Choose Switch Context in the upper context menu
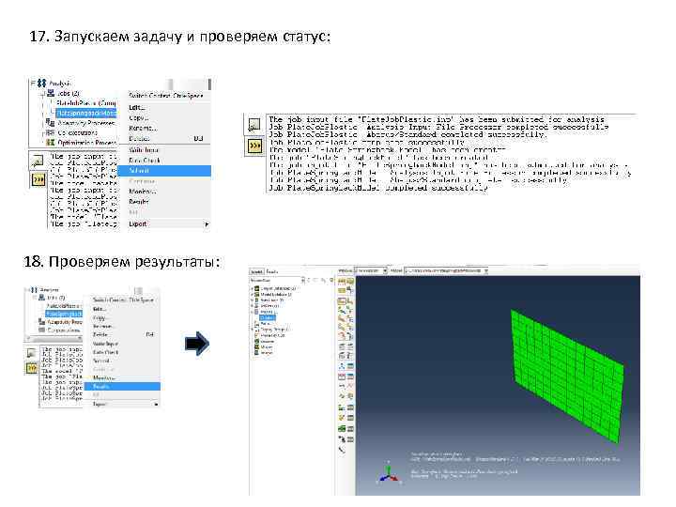The width and height of the screenshot is (676, 507). 166,95
